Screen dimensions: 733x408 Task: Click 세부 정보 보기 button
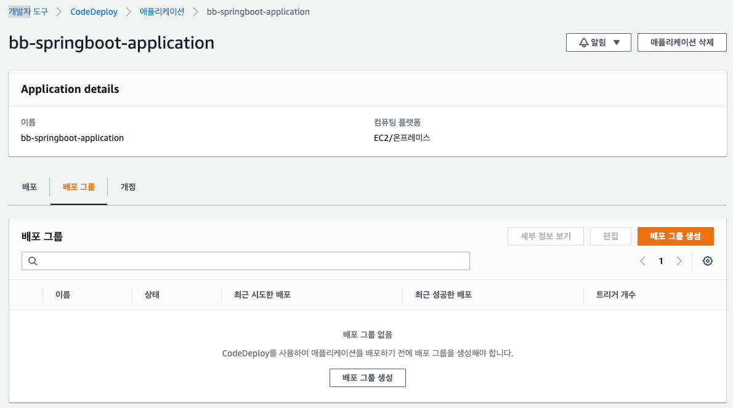coord(546,236)
